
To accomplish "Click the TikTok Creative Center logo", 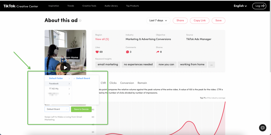I will [21, 6].
